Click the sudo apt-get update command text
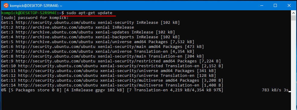Image resolution: width=297 pixels, height=110 pixels. [x=89, y=13]
